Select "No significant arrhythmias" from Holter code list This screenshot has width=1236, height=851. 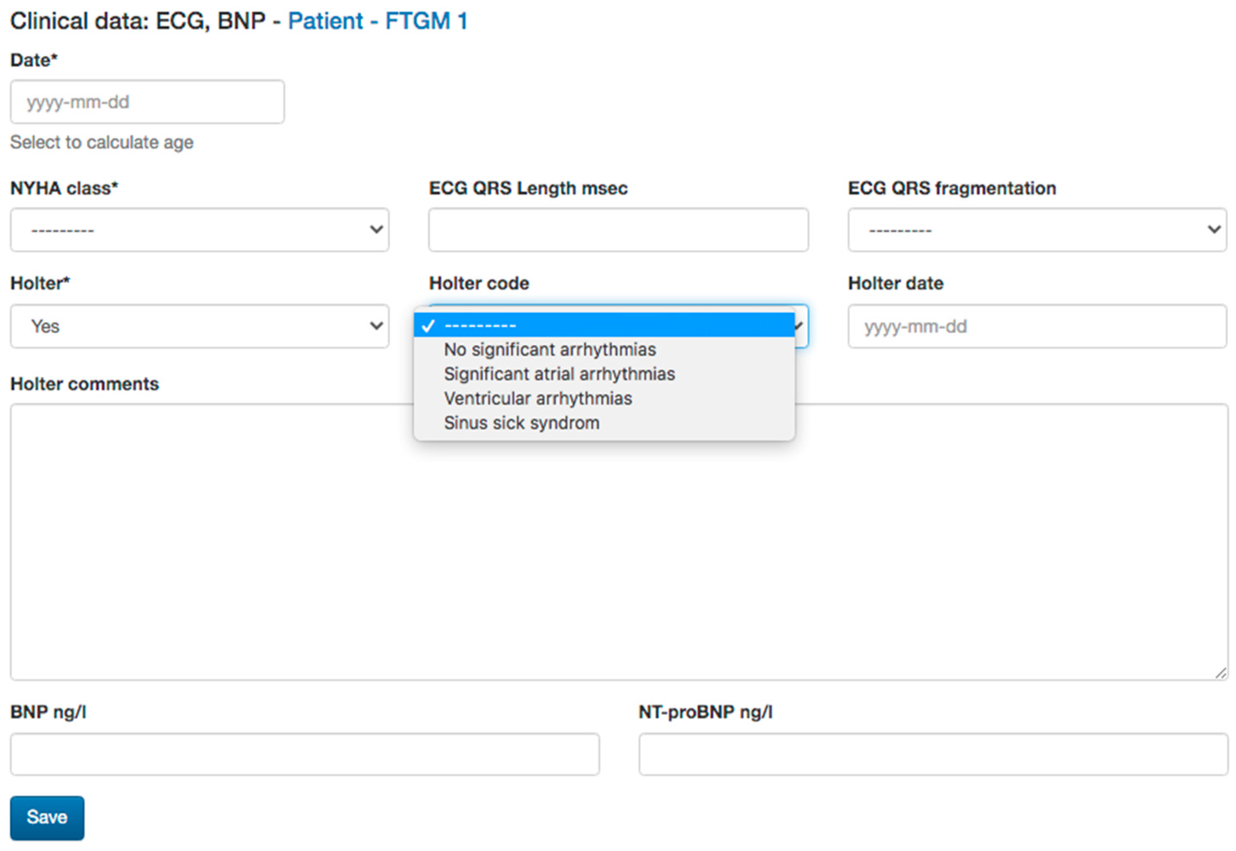tap(549, 349)
